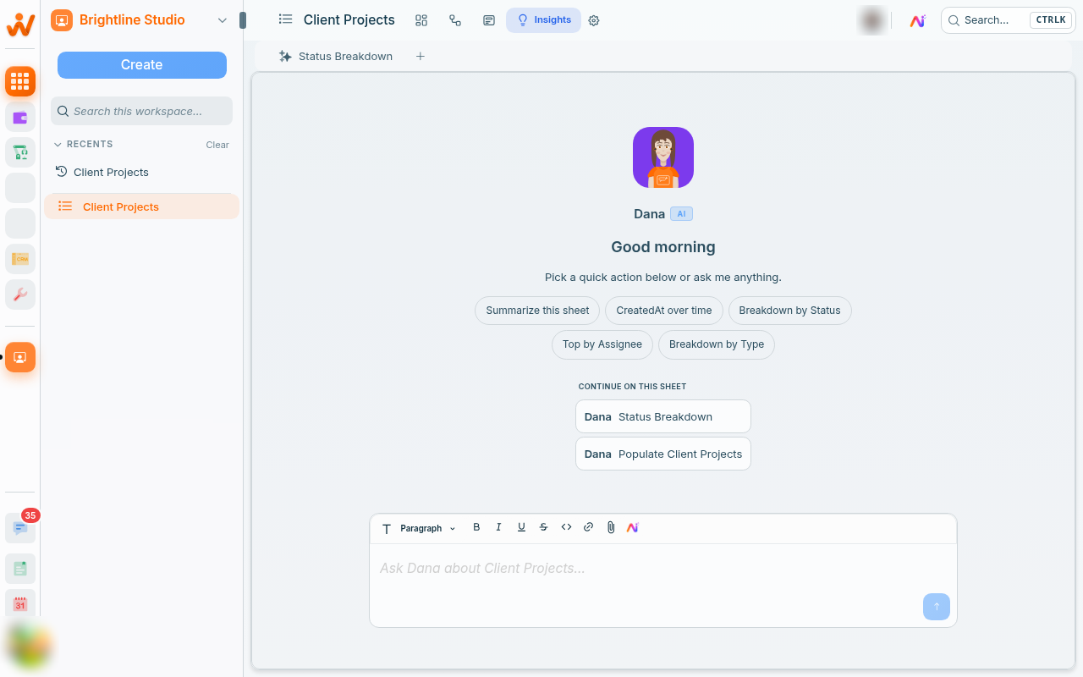Switch to form view icon
Image resolution: width=1083 pixels, height=677 pixels.
[489, 20]
